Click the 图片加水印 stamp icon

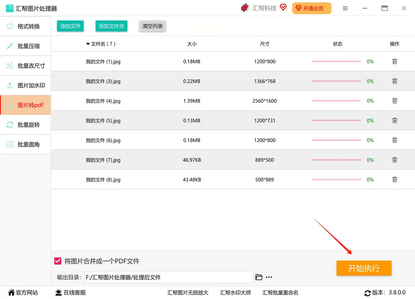coord(10,85)
